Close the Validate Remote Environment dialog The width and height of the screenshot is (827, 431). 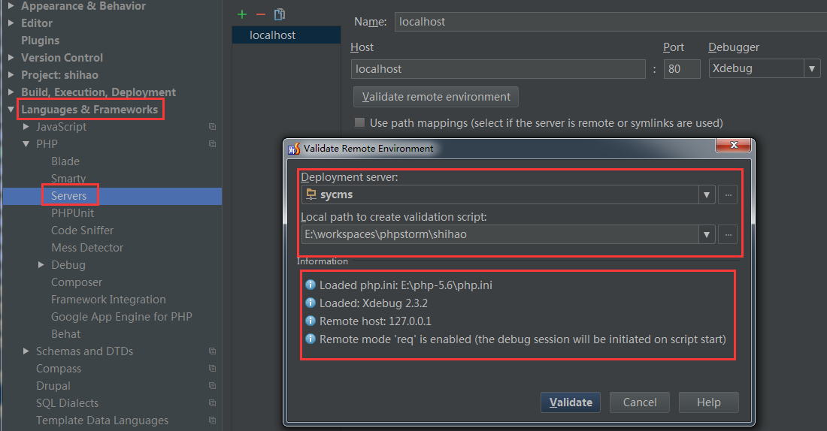tap(733, 145)
